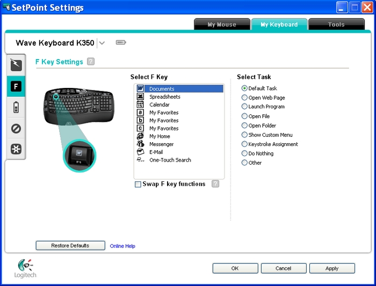Click the Cancel button
The height and width of the screenshot is (286, 376).
click(x=284, y=268)
